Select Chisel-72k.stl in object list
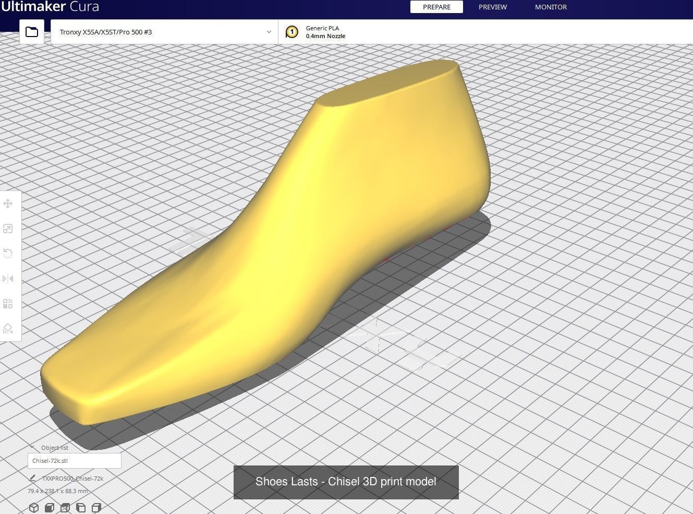Image resolution: width=693 pixels, height=514 pixels. click(75, 461)
